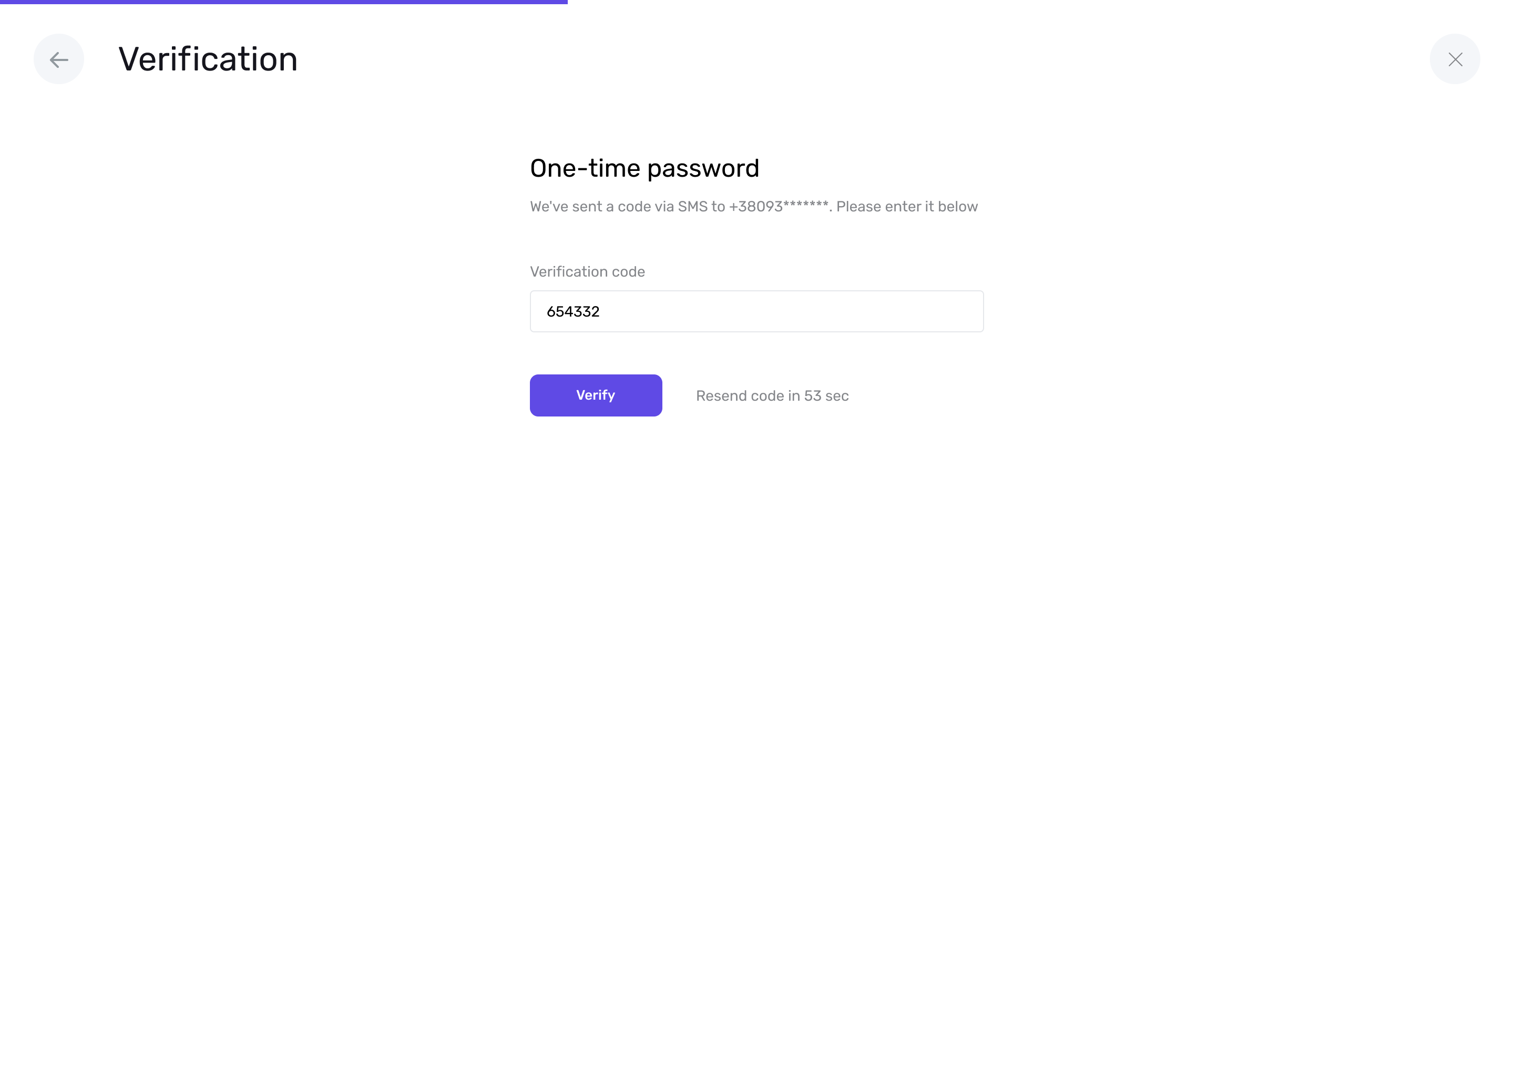Close the Verification screen with the X icon
Screen dimensions: 1514x1077
pyautogui.click(x=1455, y=59)
